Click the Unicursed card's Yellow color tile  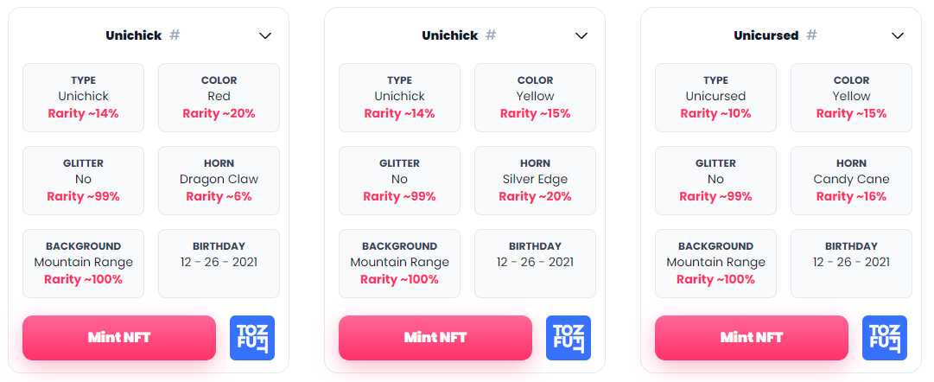[851, 97]
